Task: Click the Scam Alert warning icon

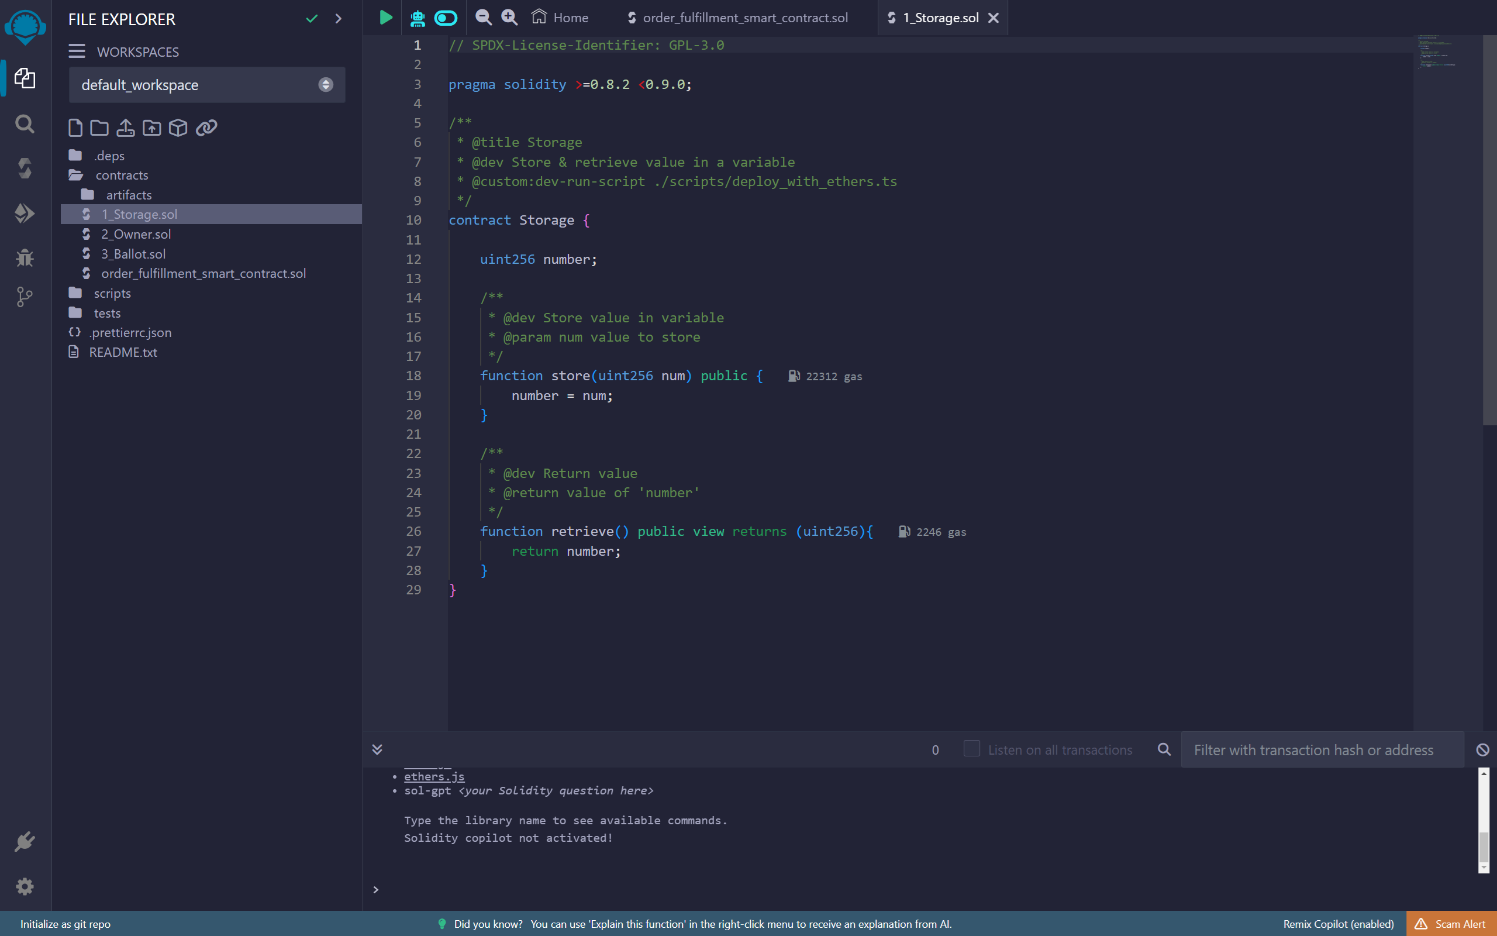Action: click(x=1421, y=924)
